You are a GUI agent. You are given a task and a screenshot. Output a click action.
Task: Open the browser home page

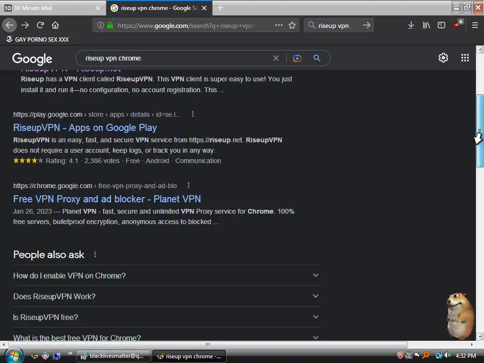click(x=55, y=25)
